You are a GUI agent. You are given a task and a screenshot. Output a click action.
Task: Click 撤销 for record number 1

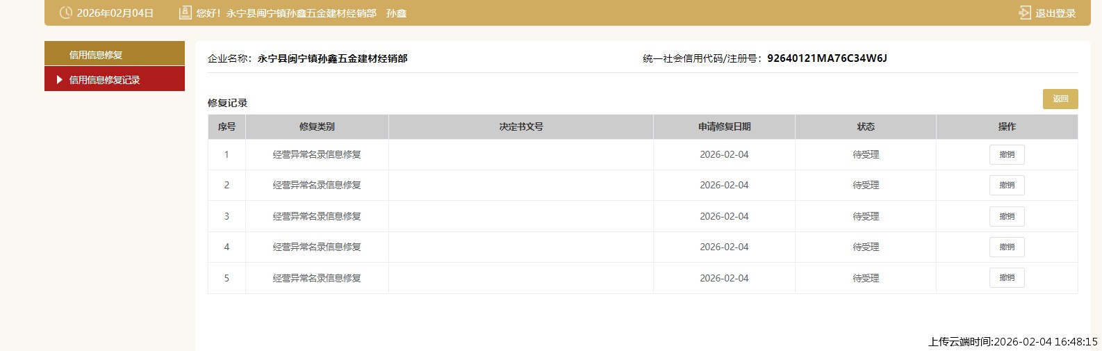click(1006, 154)
